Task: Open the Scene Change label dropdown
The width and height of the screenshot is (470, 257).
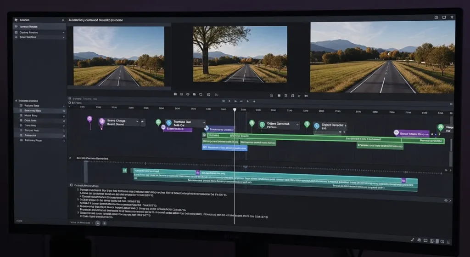Action: click(137, 122)
